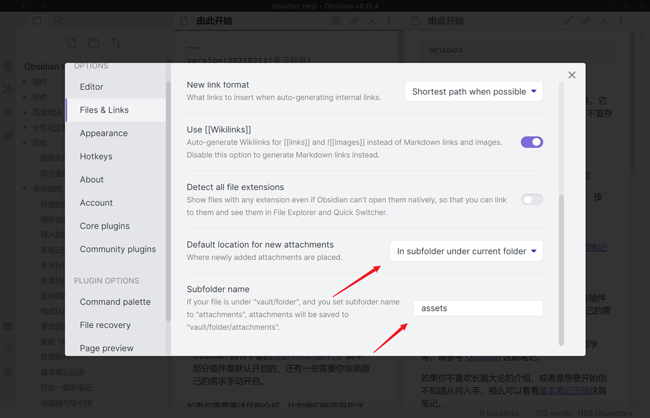Change sort order with the arrows icon

114,42
